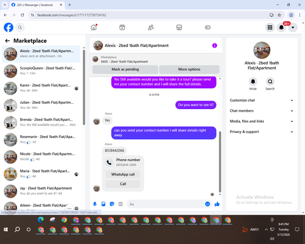The width and height of the screenshot is (305, 244).
Task: Click the phone handset icon in attachment
Action: coord(109,162)
